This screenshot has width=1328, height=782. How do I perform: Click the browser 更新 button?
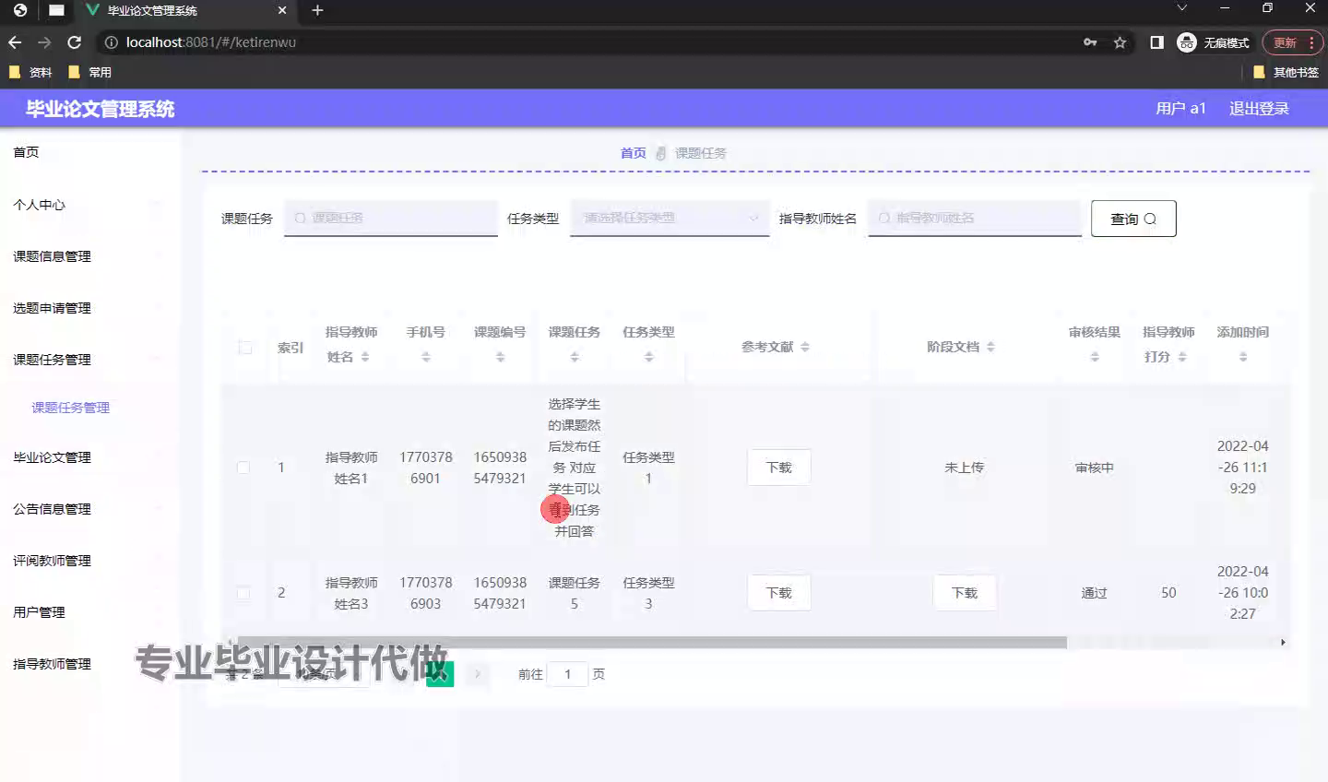coord(1292,42)
